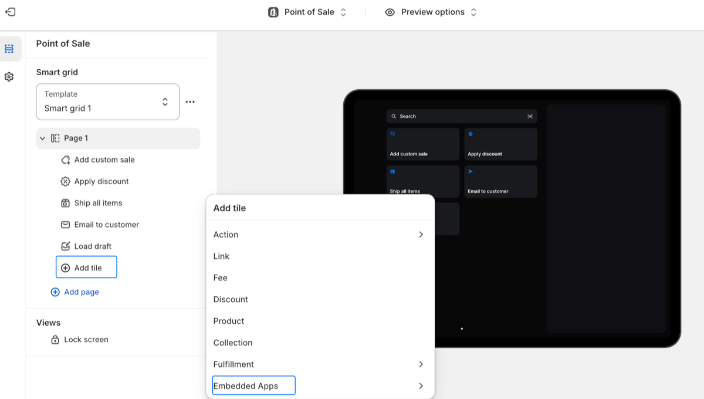Screen dimensions: 704x399
Task: Collapse the Page 1 tree node
Action: pos(42,138)
